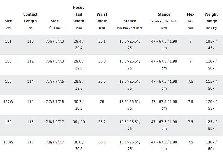Select the Contact Length column header
This screenshot has width=223, height=157.
[30, 18]
